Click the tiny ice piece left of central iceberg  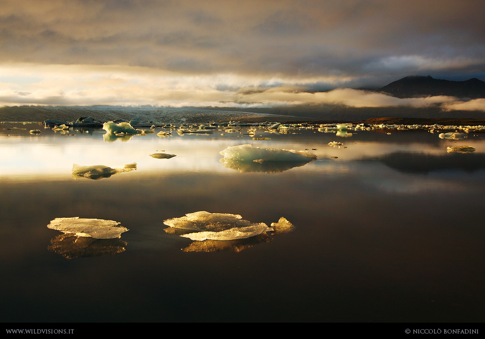click(x=162, y=156)
